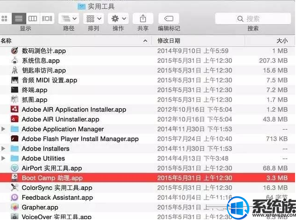Select the 数码测色计.app icon
Viewport: 296px width, 221px height.
click(14, 51)
